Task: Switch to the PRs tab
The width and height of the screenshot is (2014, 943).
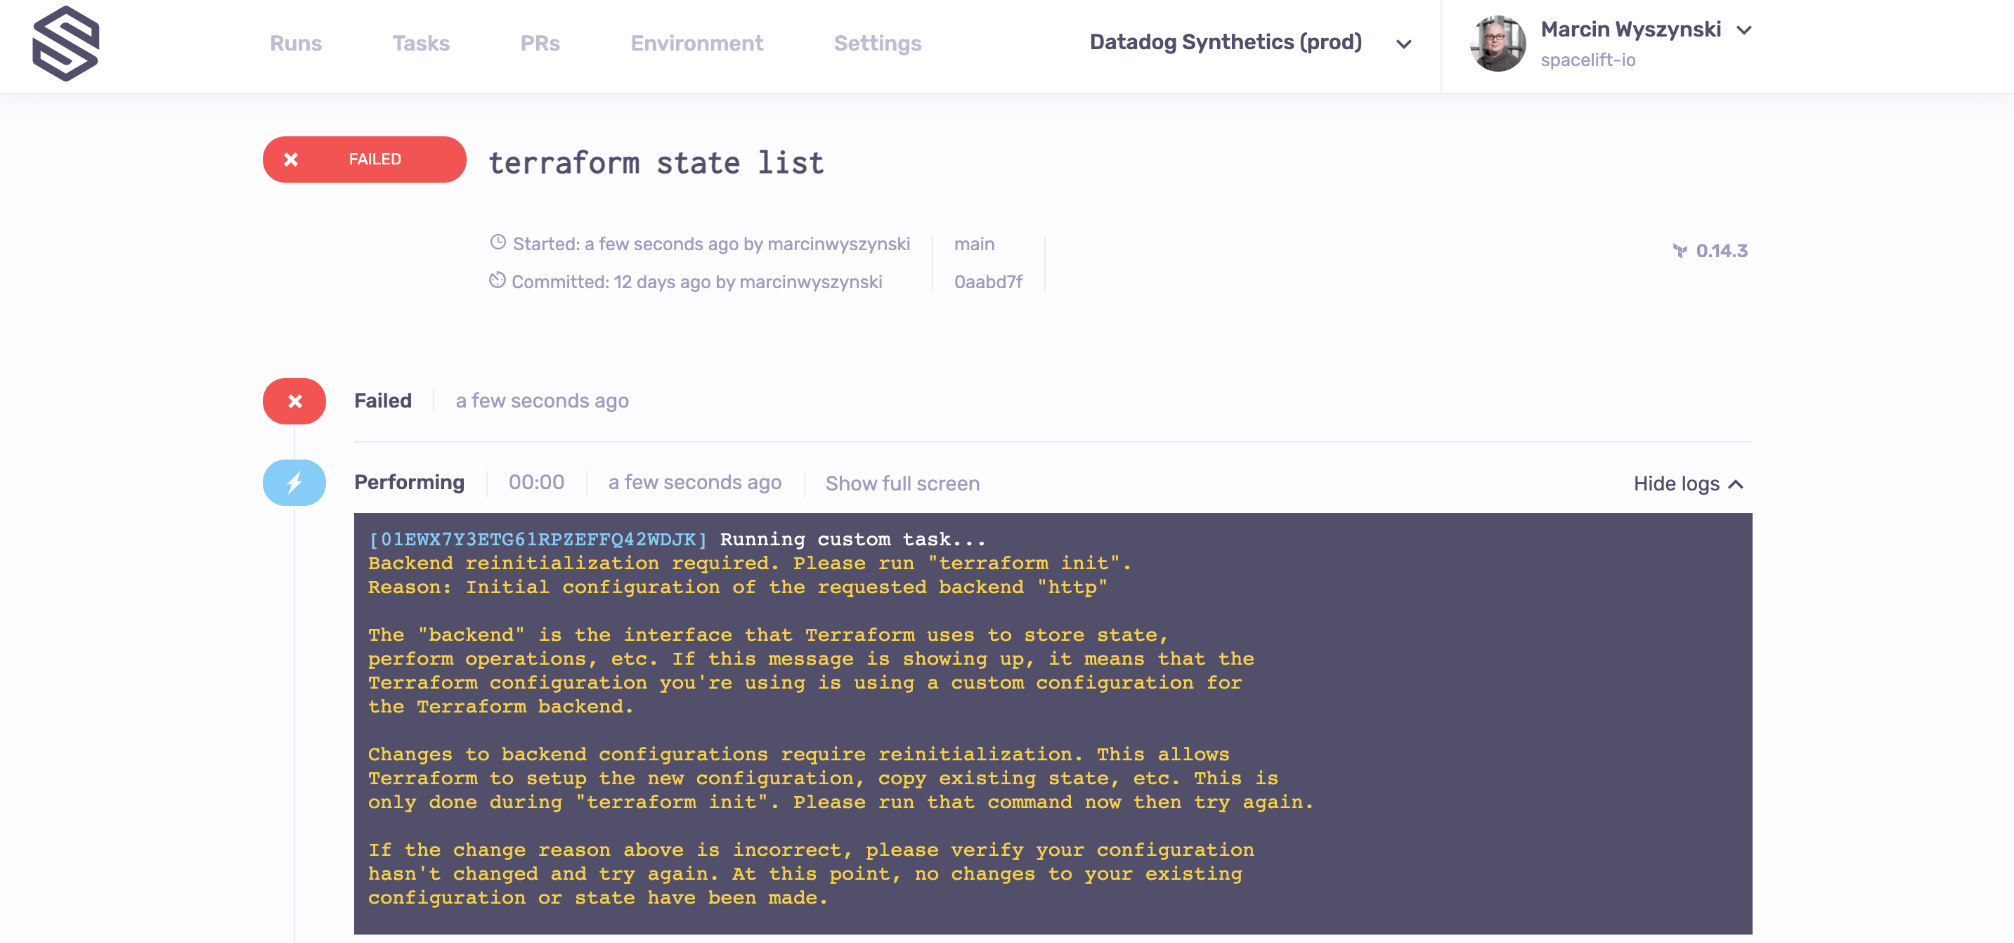Action: coord(540,43)
